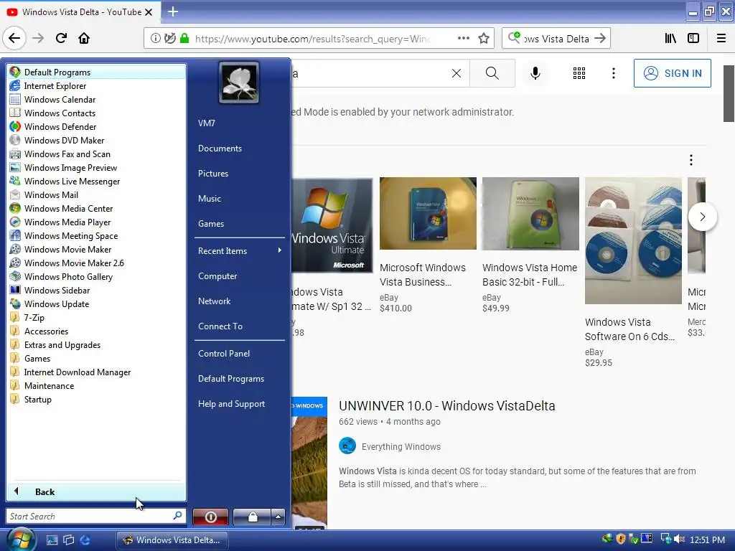The width and height of the screenshot is (735, 551).
Task: Click the green padlock site security icon
Action: [x=184, y=38]
